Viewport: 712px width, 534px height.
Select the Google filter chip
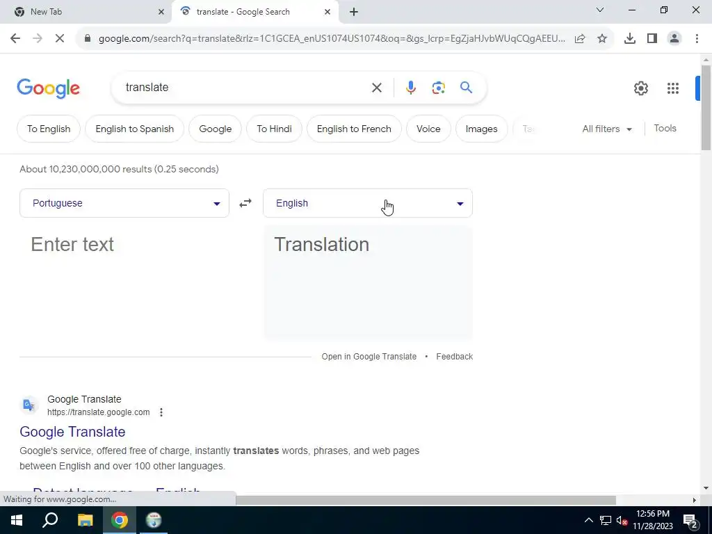pos(216,129)
